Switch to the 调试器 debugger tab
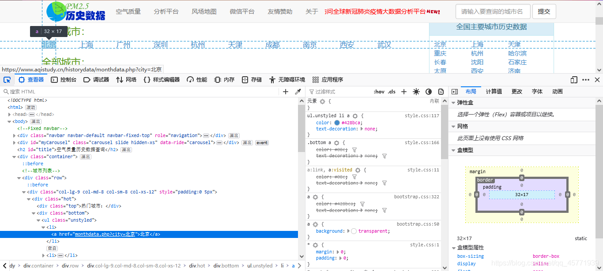603x271 pixels. pyautogui.click(x=96, y=80)
